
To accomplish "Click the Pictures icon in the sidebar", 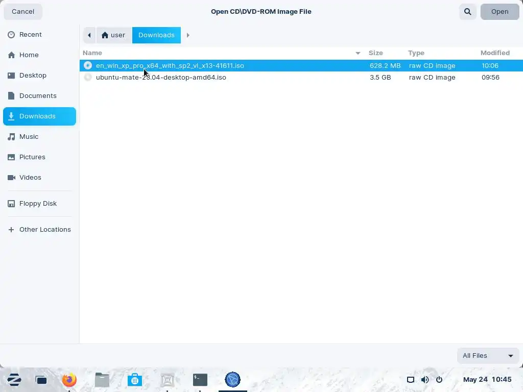I will [11, 157].
